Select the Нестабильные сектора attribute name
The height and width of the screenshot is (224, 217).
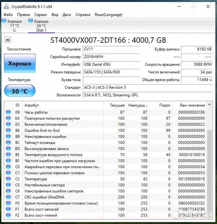point(44,185)
